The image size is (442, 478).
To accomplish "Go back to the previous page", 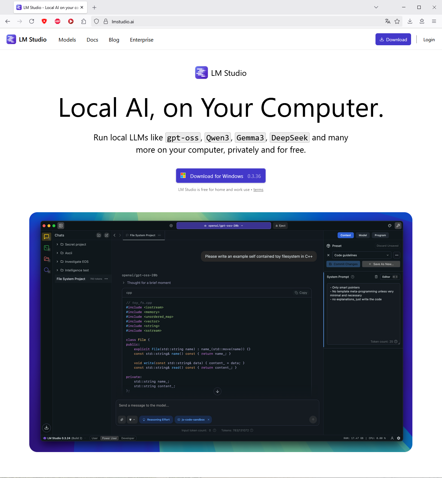I will click(x=8, y=21).
